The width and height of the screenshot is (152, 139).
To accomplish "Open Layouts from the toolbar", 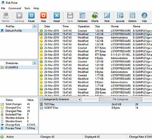I will [x=120, y=16].
